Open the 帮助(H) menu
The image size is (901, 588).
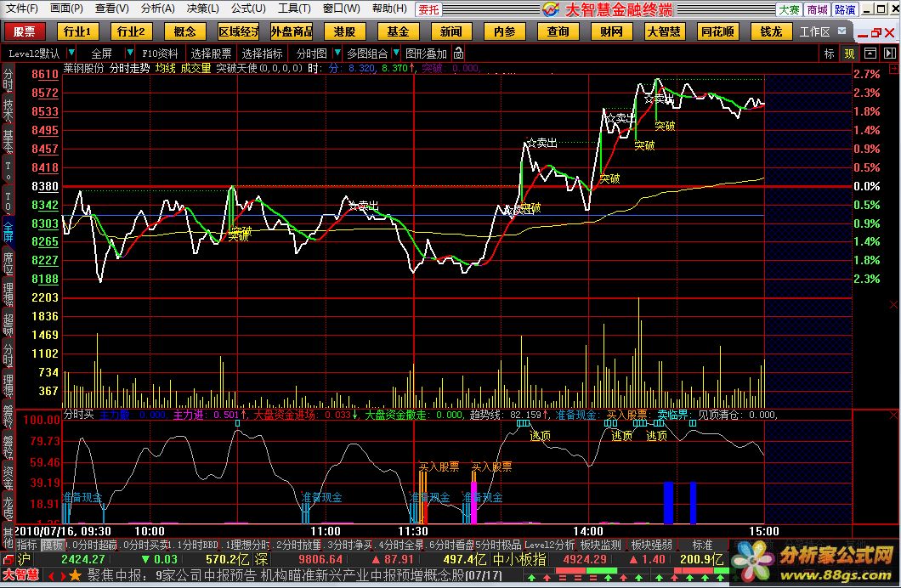(389, 8)
